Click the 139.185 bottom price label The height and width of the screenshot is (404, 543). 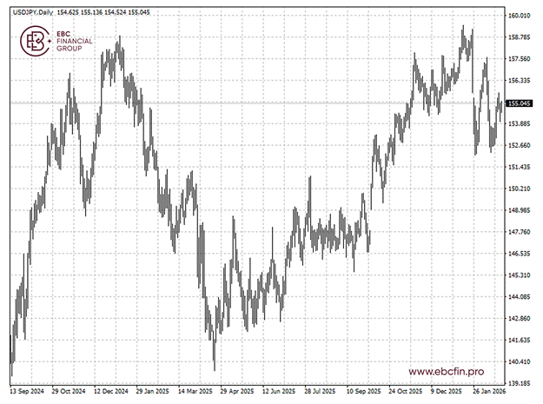tap(520, 383)
